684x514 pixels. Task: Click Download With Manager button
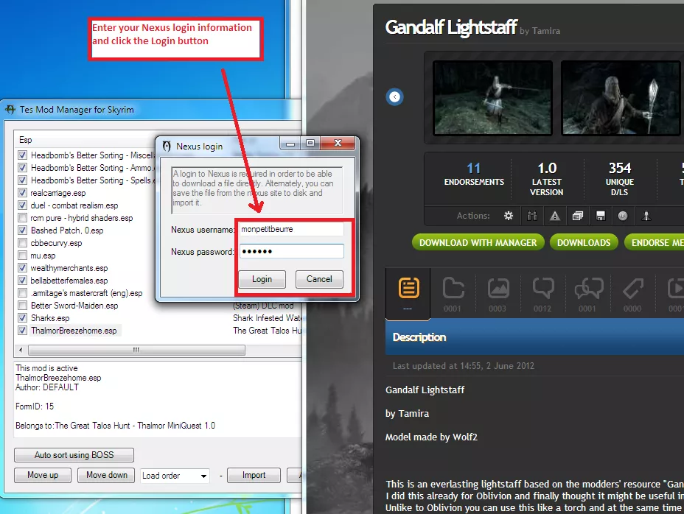[x=478, y=242]
